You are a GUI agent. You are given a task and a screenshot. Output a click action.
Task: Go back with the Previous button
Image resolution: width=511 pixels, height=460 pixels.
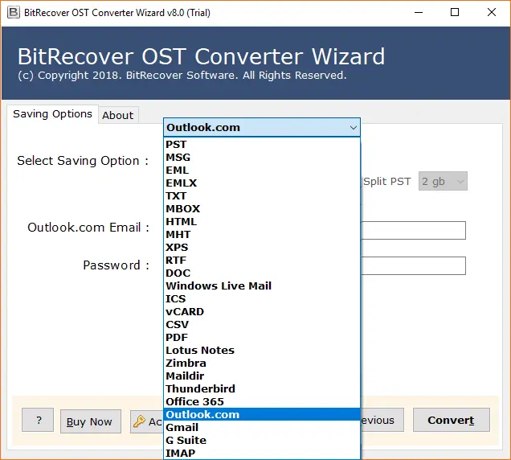(x=382, y=420)
